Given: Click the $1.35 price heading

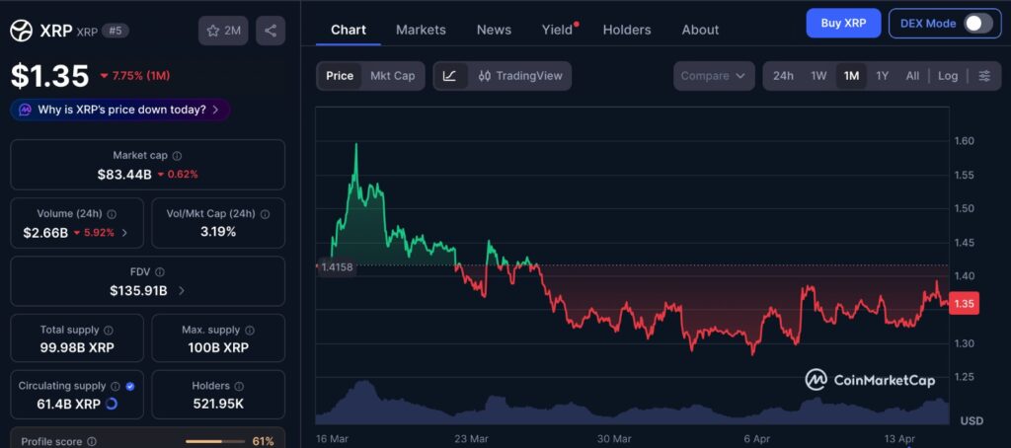Looking at the screenshot, I should pyautogui.click(x=49, y=76).
